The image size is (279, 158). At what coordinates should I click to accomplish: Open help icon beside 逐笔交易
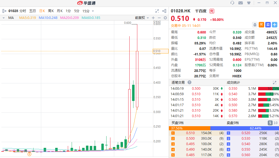click(189, 82)
